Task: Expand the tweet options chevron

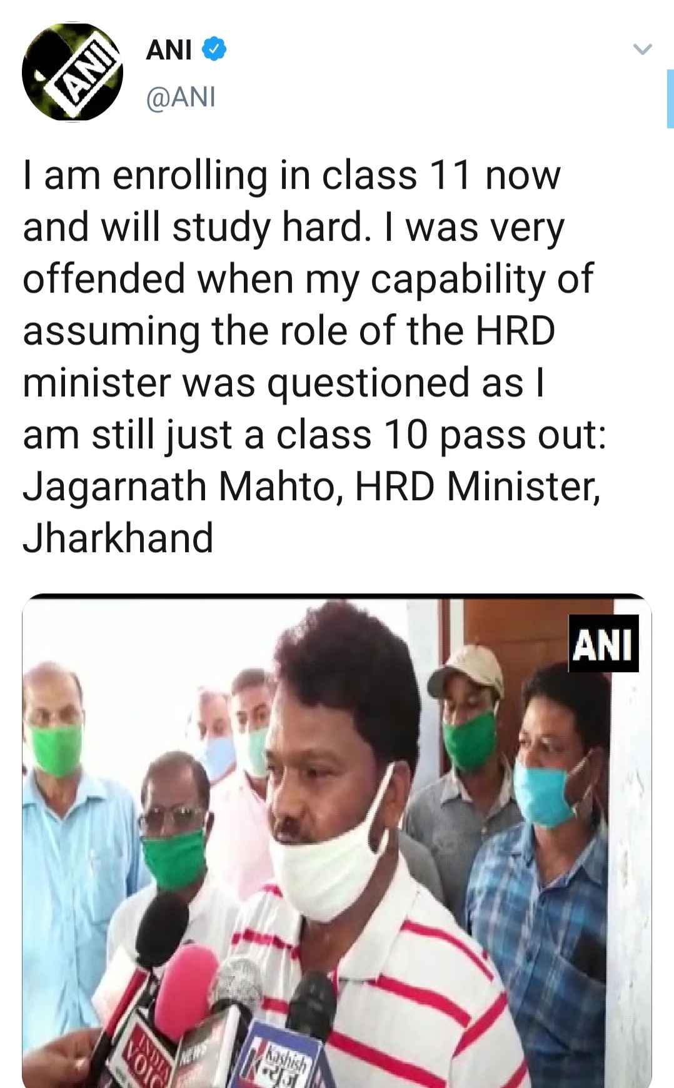Action: [642, 49]
